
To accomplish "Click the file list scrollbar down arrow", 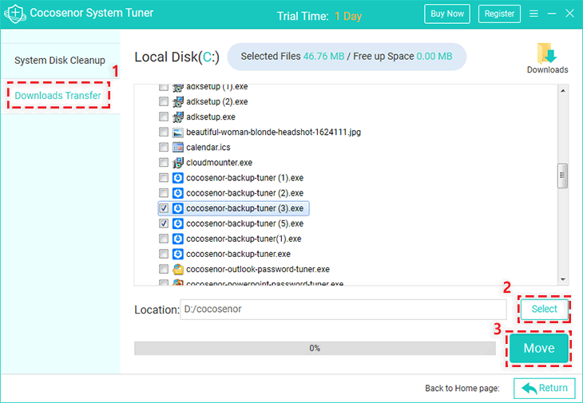I will [x=563, y=279].
